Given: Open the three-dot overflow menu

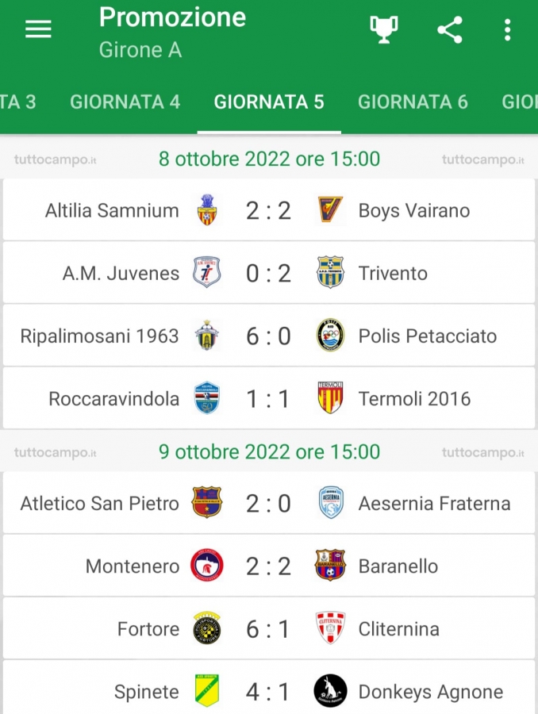Looking at the screenshot, I should tap(508, 30).
